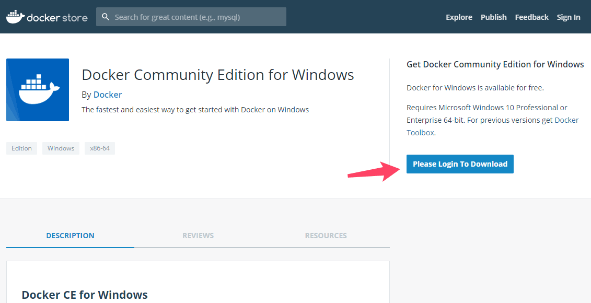Viewport: 591px width, 303px height.
Task: Select the 'x86-64' tag chip
Action: (x=100, y=148)
